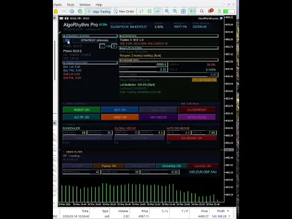Open the Tools menu
Image resolution: width=292 pixels, height=219 pixels.
(x=71, y=5)
